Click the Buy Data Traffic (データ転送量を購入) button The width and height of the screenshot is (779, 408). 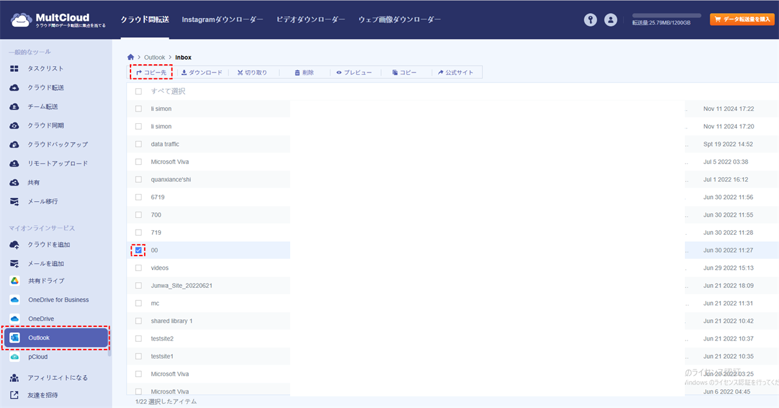tap(742, 19)
